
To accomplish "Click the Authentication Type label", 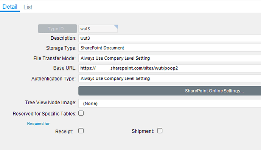I will point(53,79).
